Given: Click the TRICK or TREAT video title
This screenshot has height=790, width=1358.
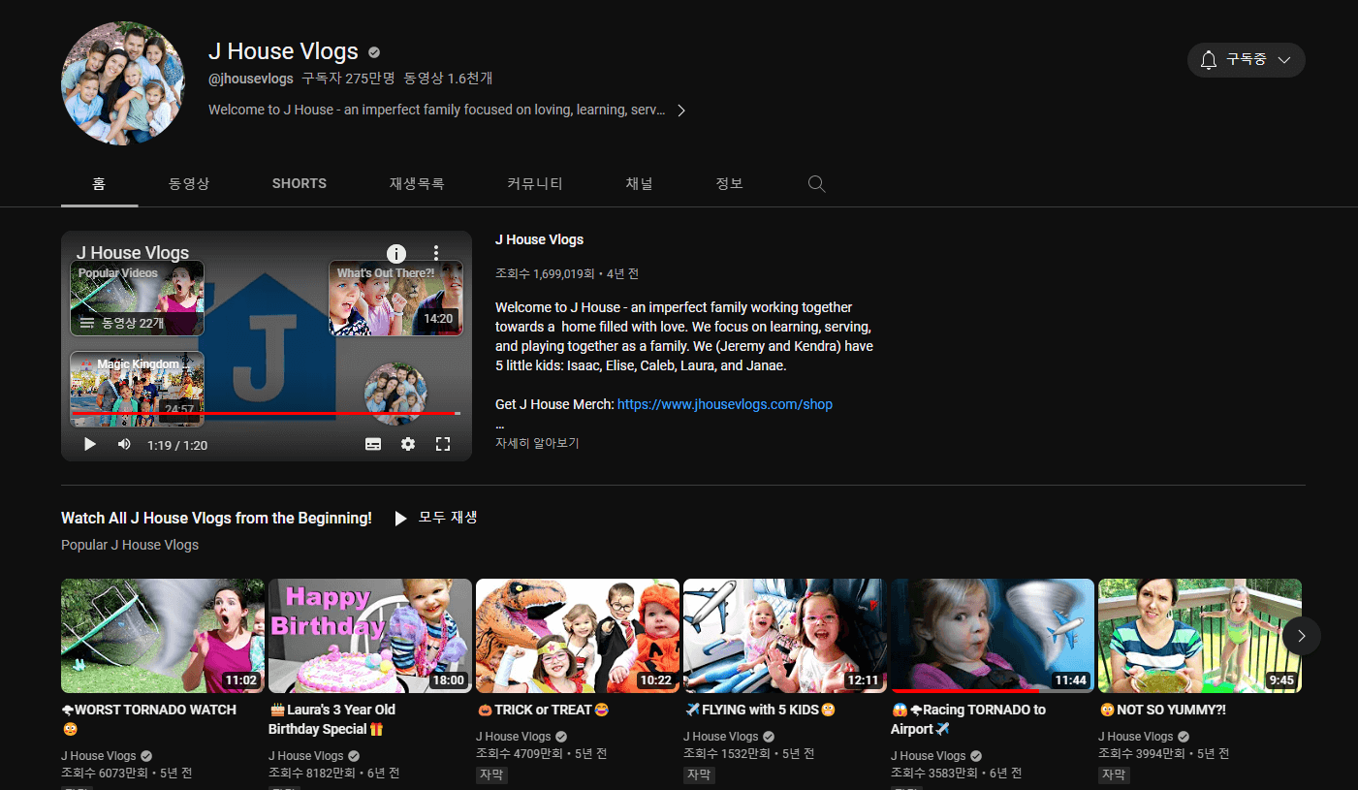Looking at the screenshot, I should (x=544, y=710).
